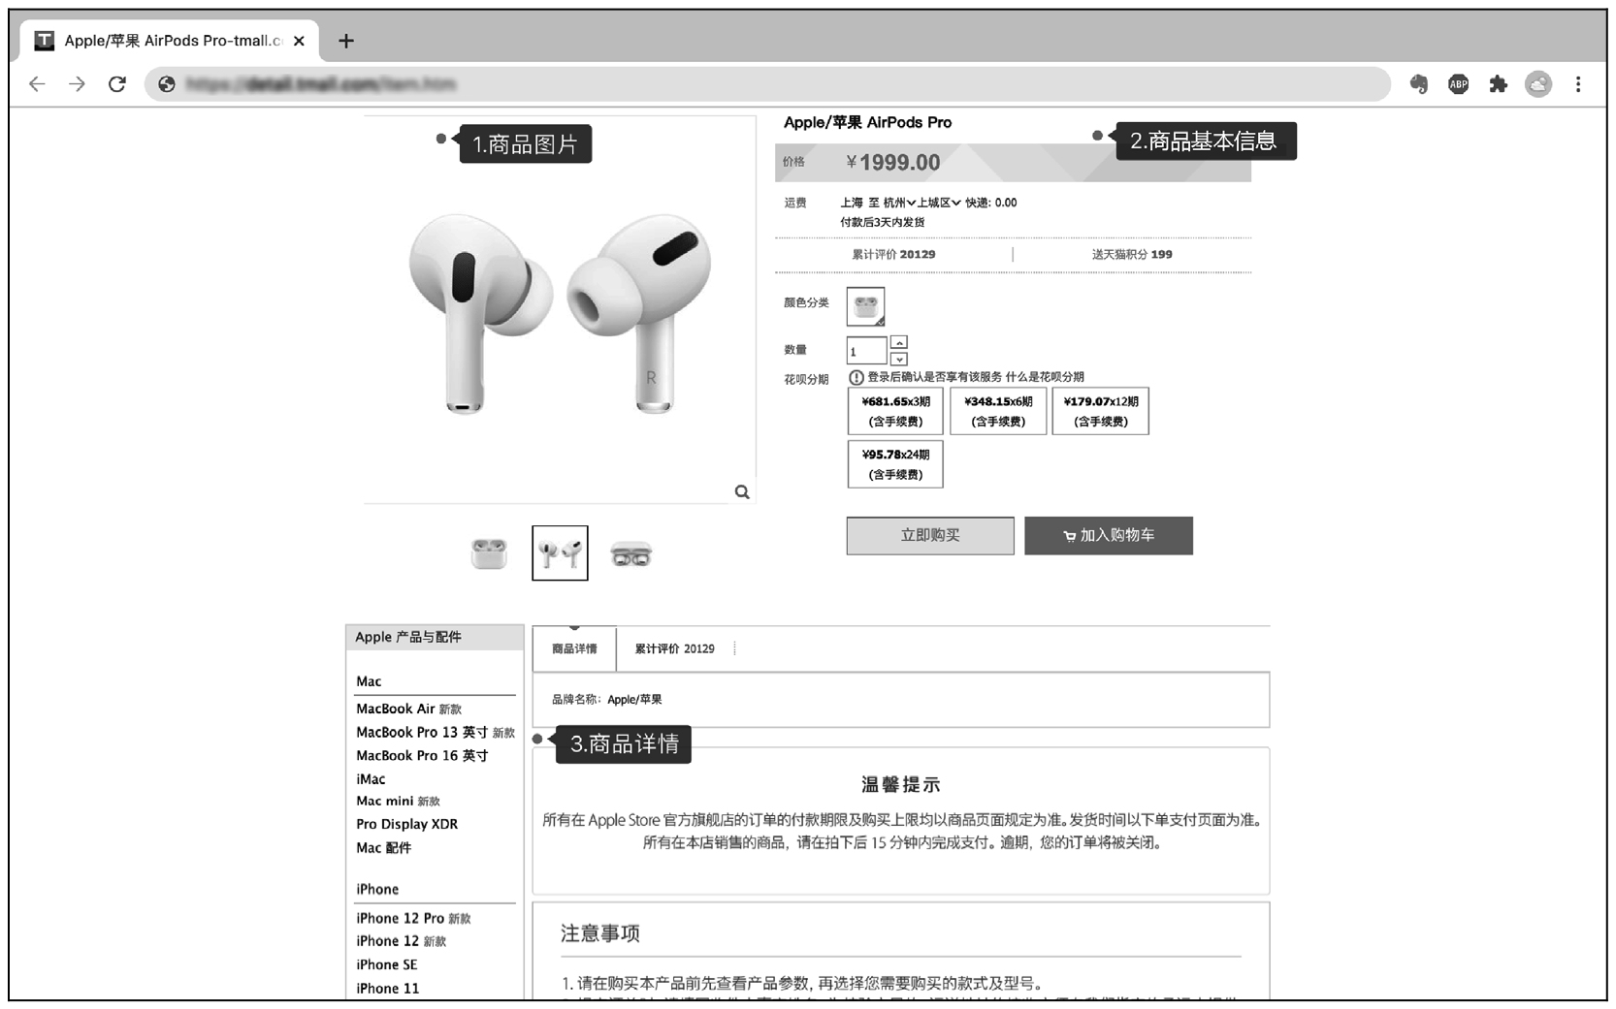Switch to the 商品详情 tab
This screenshot has height=1009, width=1616.
point(574,648)
